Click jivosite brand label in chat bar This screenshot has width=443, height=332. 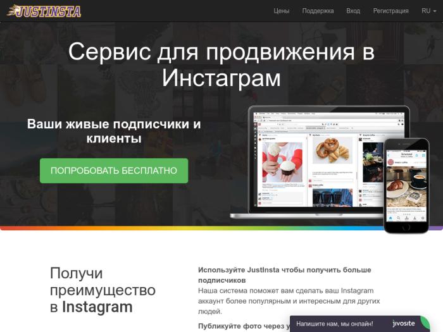404,324
